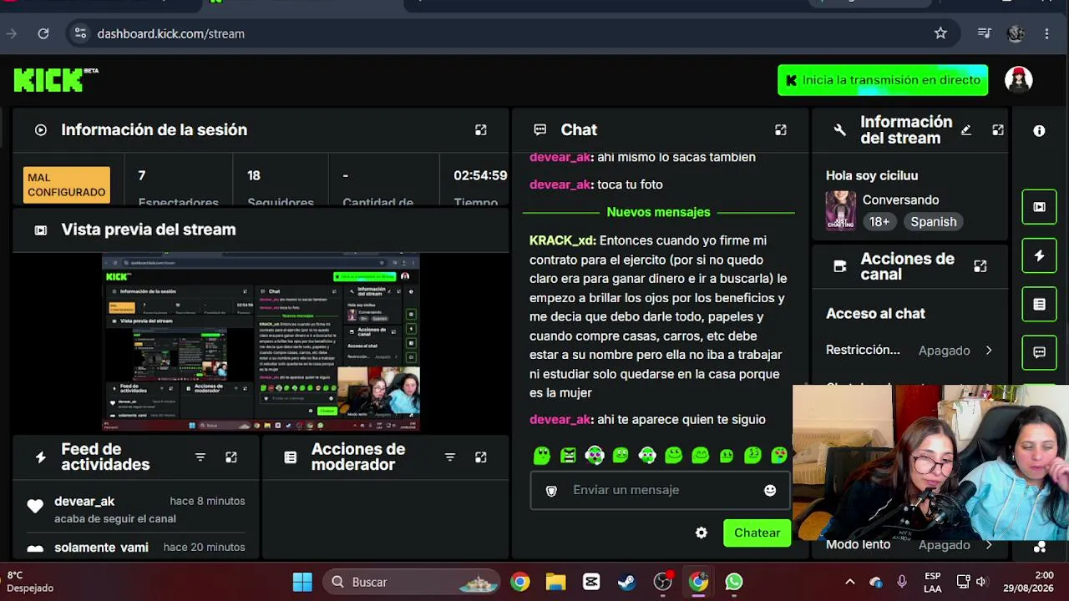Insert the first green blob emote

tap(542, 456)
